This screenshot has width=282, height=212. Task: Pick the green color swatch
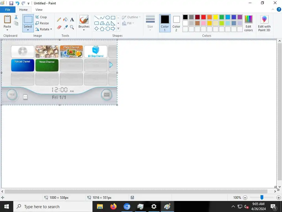tap(222, 17)
